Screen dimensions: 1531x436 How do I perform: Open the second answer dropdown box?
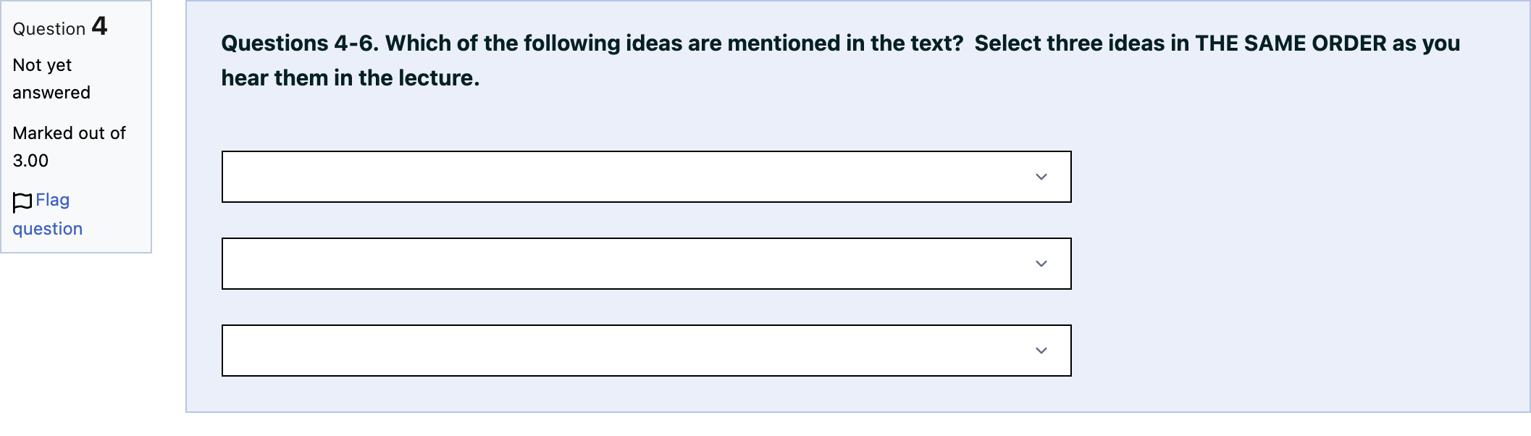[x=646, y=264]
